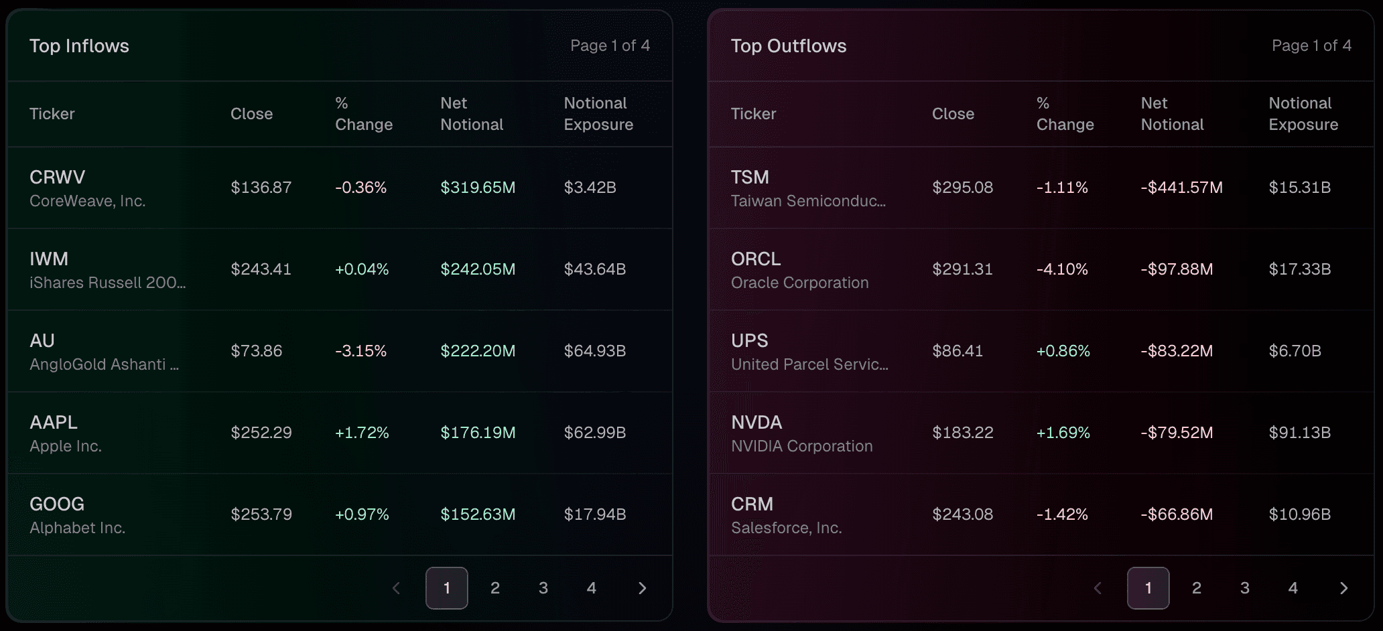The height and width of the screenshot is (631, 1383).
Task: Go to next page of Top Inflows
Action: [642, 588]
